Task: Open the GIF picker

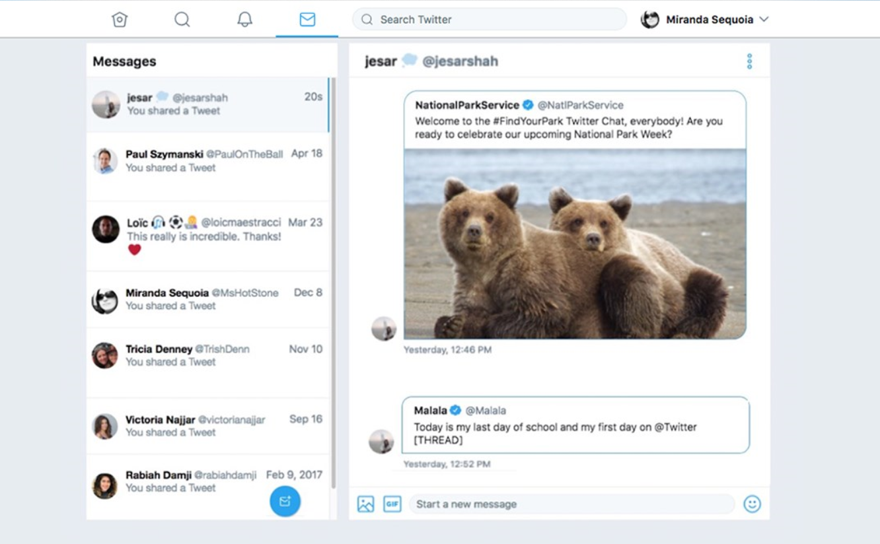Action: click(x=392, y=504)
